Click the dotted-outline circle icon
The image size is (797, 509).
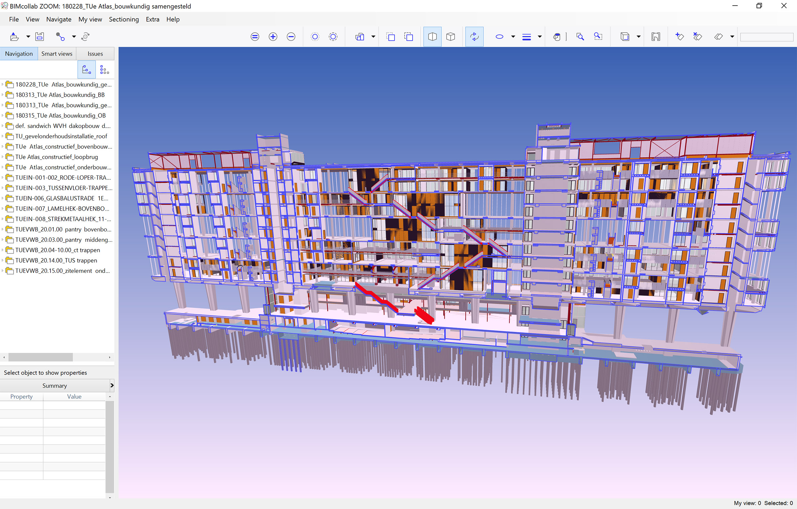point(315,37)
